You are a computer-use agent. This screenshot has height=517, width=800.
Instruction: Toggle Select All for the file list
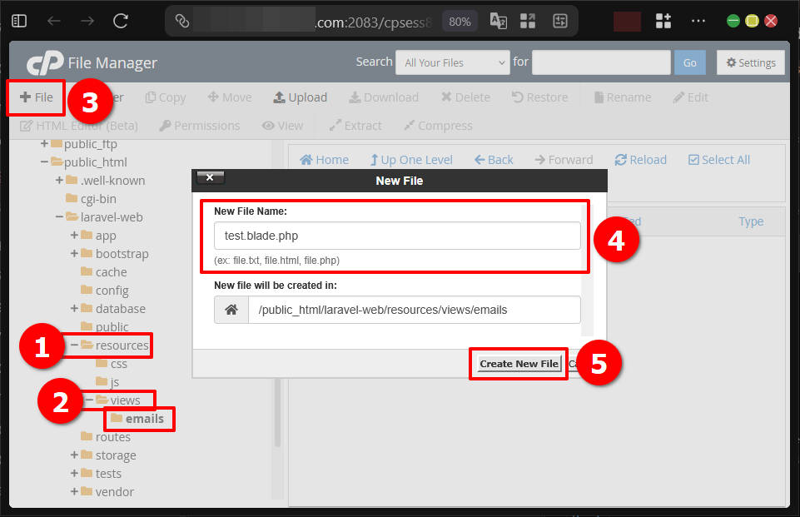point(718,159)
